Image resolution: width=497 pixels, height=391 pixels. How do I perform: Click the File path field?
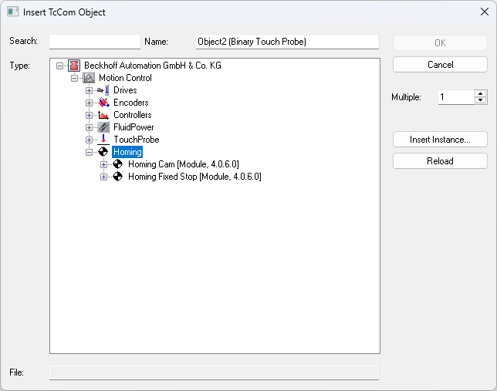coord(215,372)
